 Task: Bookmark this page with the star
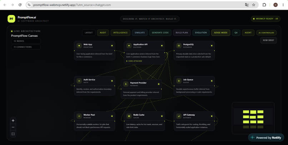[x=254, y=5]
